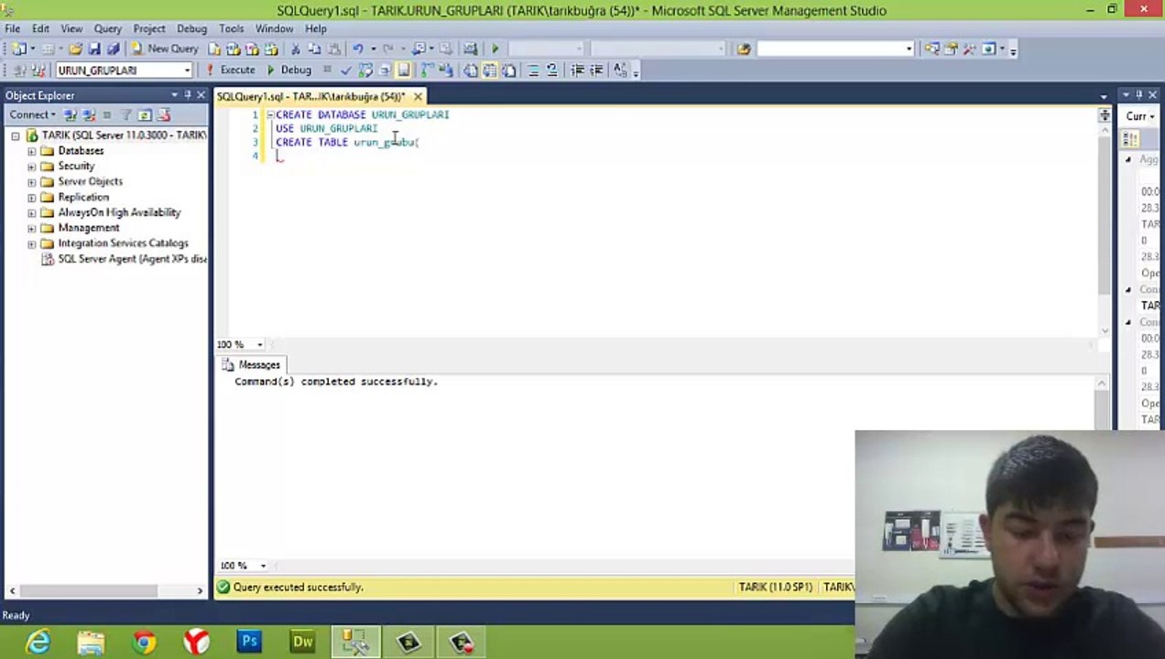Click the Categorized icon in Properties panel

click(x=1130, y=139)
